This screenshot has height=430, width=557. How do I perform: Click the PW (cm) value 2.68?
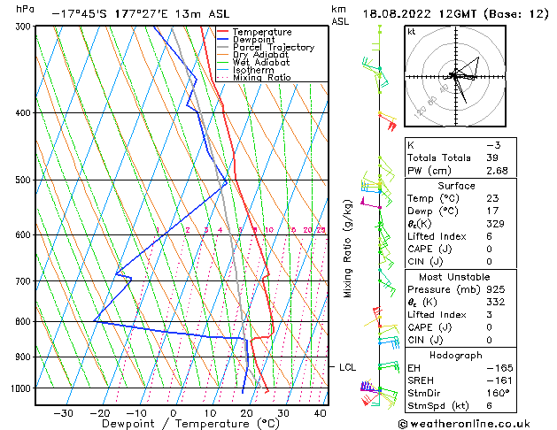(x=497, y=171)
